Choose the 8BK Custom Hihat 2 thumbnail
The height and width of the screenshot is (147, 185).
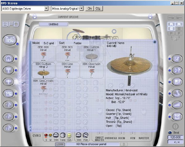pos(43,70)
